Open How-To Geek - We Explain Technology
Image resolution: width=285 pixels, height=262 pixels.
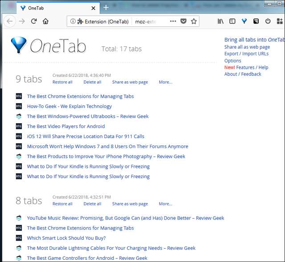tap(69, 106)
